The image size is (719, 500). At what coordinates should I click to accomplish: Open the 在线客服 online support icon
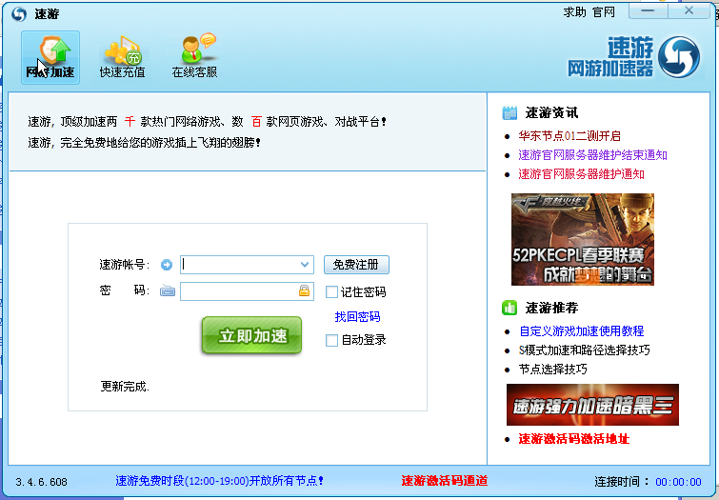194,57
